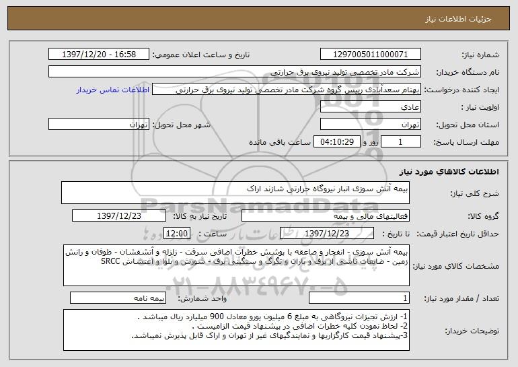The height and width of the screenshot is (367, 518).
Task: Select the توضیحات خریدار label
Action: (x=472, y=331)
